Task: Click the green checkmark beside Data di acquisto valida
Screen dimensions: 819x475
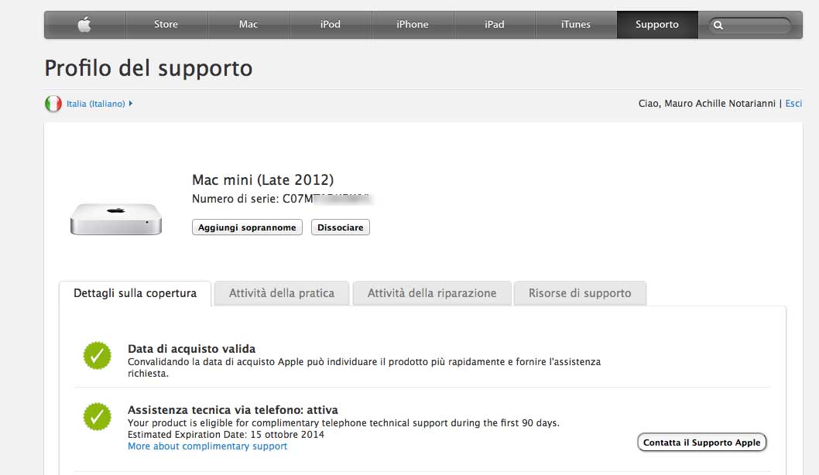Action: click(98, 355)
